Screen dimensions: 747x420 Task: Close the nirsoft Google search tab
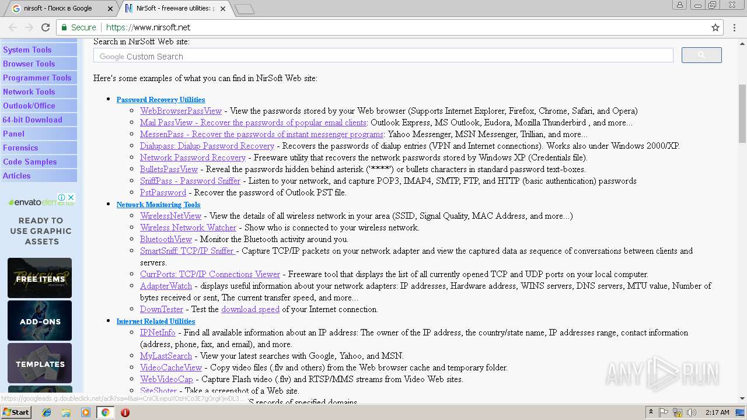pyautogui.click(x=111, y=9)
